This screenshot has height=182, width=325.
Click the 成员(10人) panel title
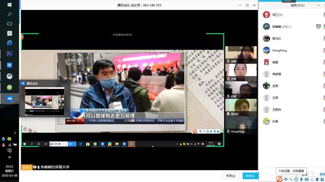(298, 5)
